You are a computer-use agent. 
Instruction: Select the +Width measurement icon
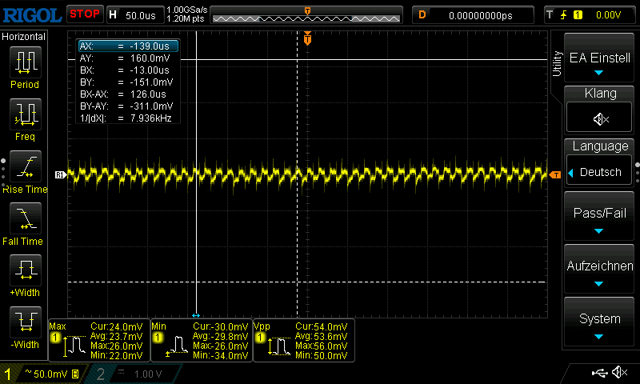26,270
